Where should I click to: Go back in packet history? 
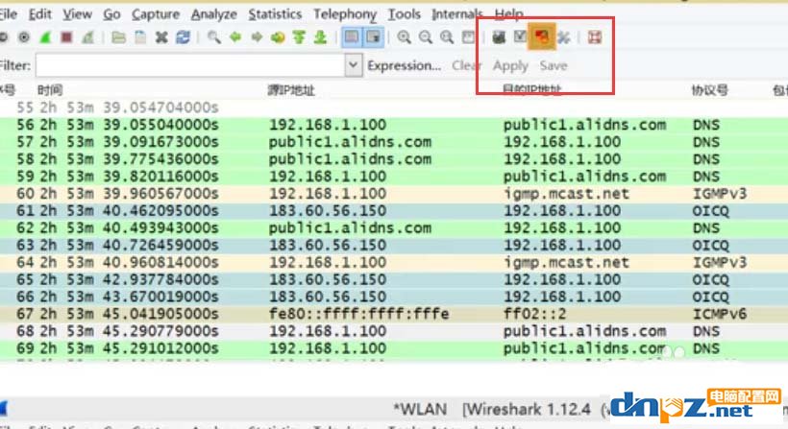point(235,37)
